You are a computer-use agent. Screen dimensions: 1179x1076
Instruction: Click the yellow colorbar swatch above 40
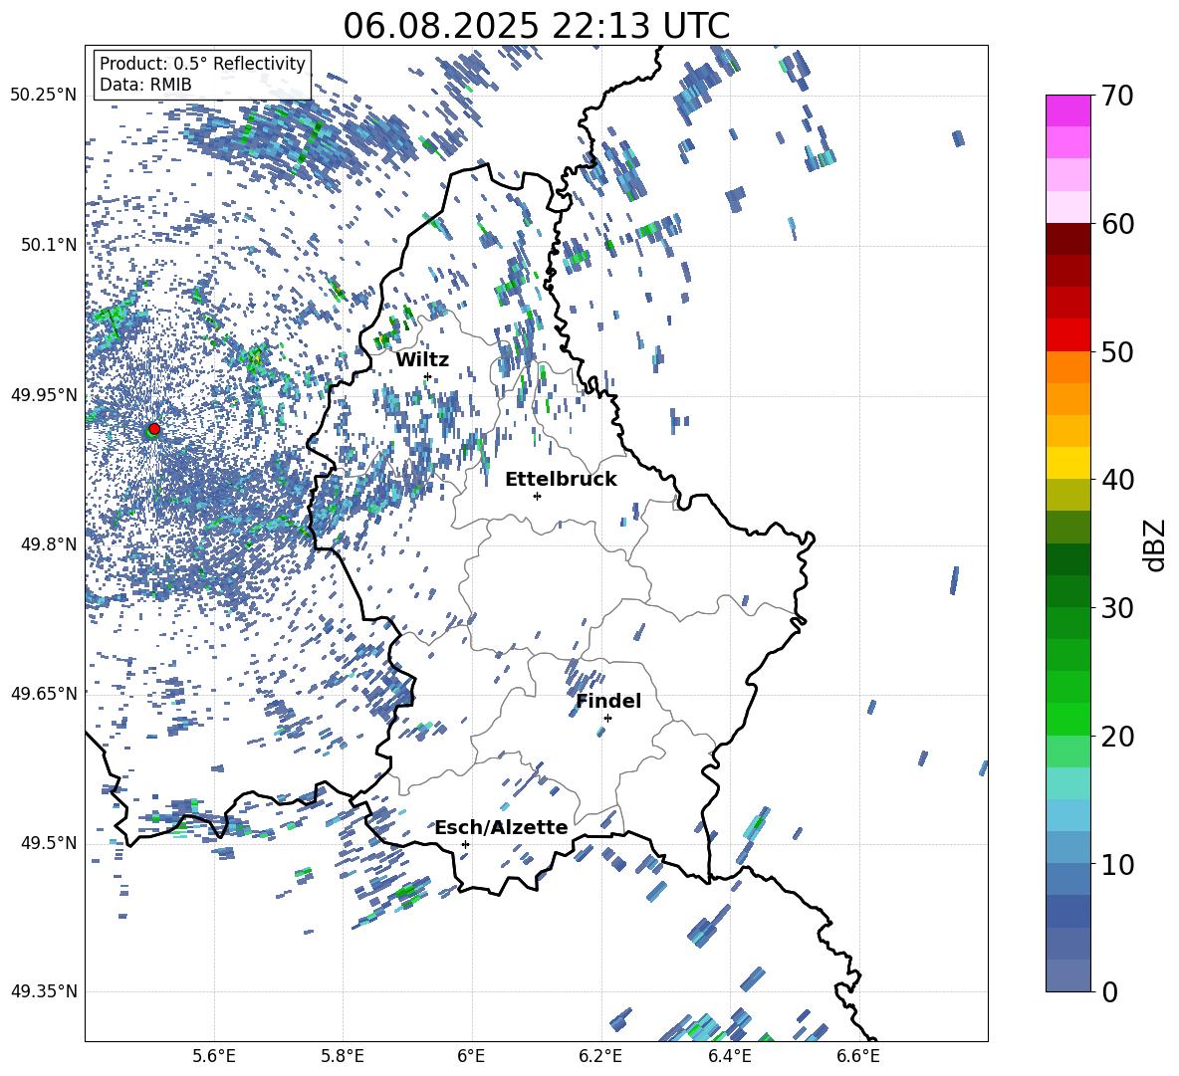[1067, 462]
